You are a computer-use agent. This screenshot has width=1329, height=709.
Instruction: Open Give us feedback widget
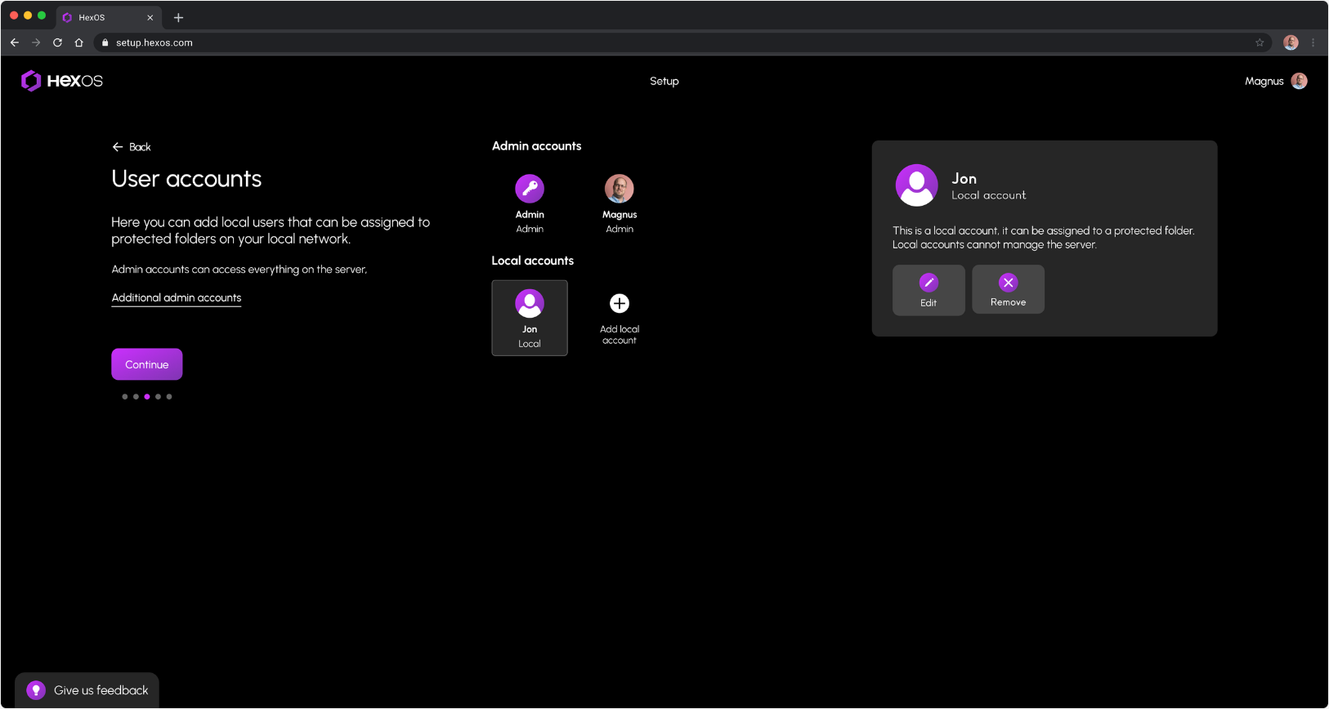87,690
